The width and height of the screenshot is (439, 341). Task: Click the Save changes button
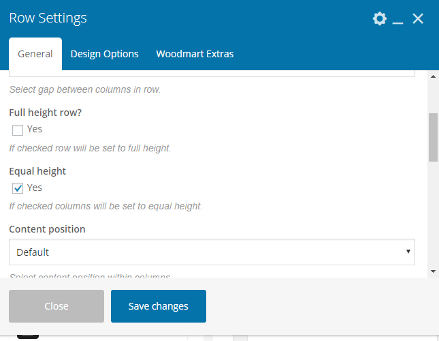[158, 306]
